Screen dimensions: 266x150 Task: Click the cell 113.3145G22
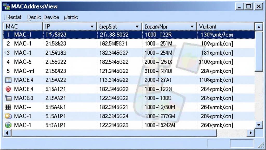(114, 80)
